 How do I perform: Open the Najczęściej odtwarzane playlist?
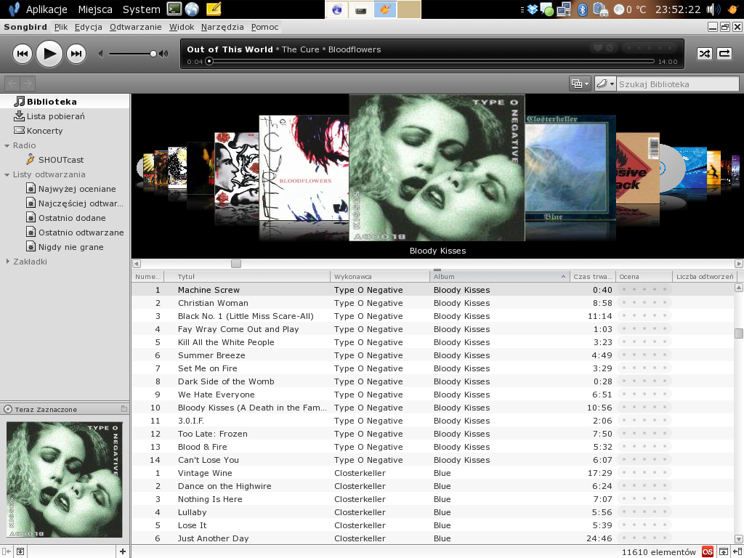(65, 203)
